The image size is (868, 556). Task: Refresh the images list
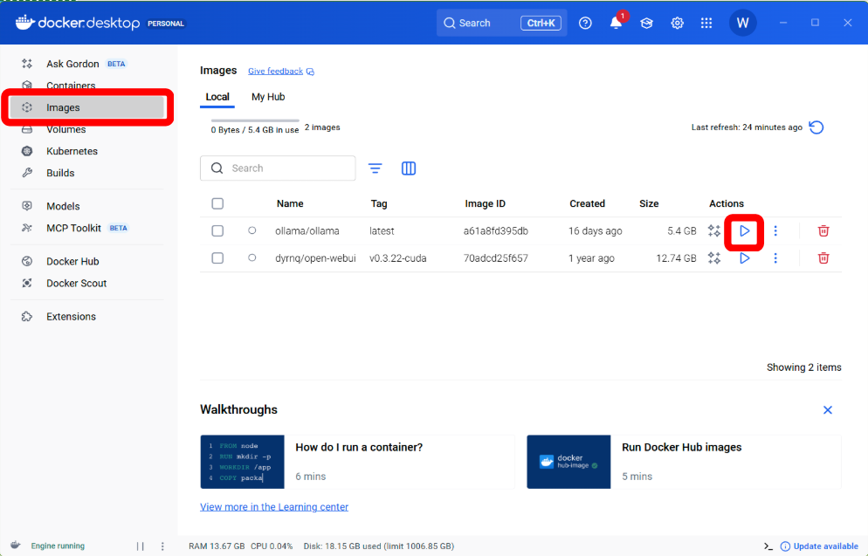816,127
